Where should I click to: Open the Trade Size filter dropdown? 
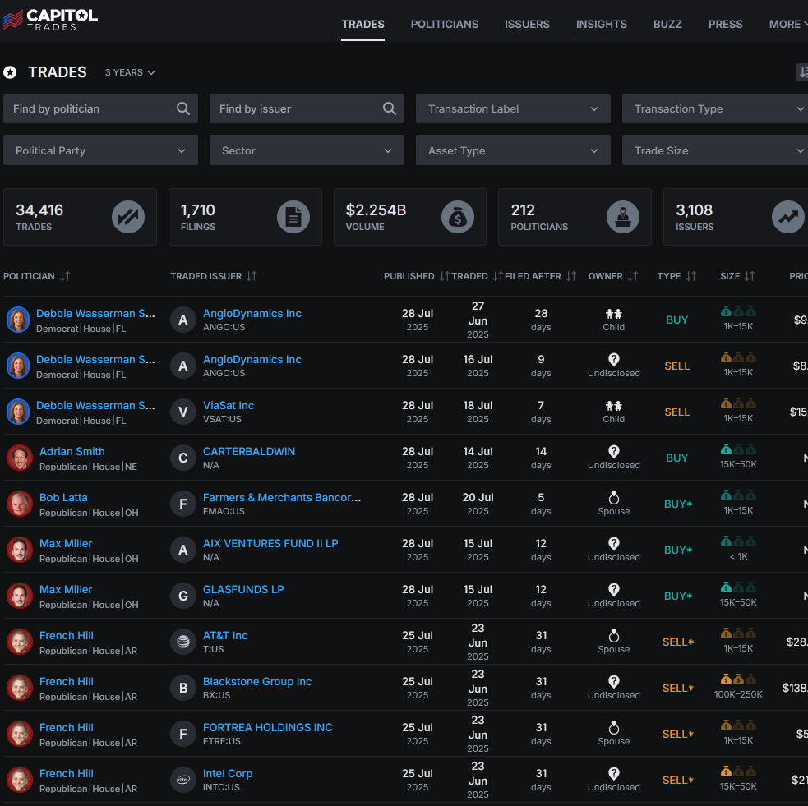click(x=715, y=150)
